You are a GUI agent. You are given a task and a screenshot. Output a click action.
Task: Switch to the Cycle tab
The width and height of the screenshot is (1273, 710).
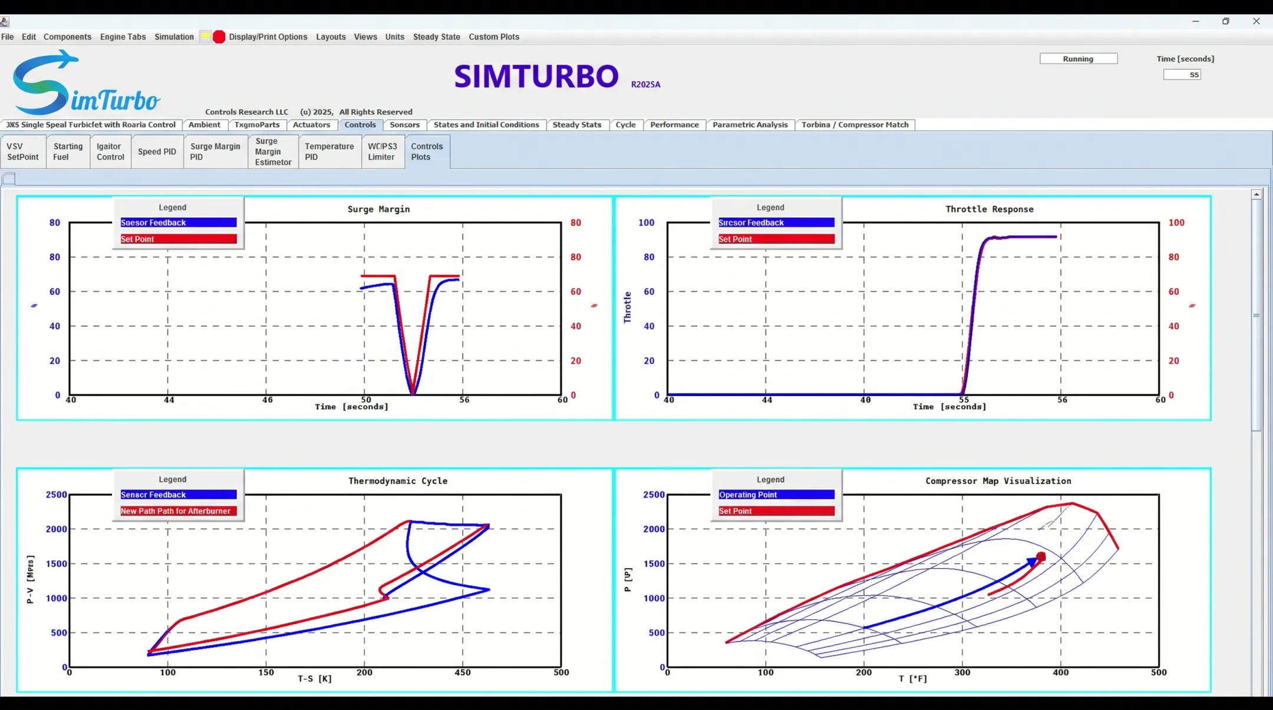[626, 125]
